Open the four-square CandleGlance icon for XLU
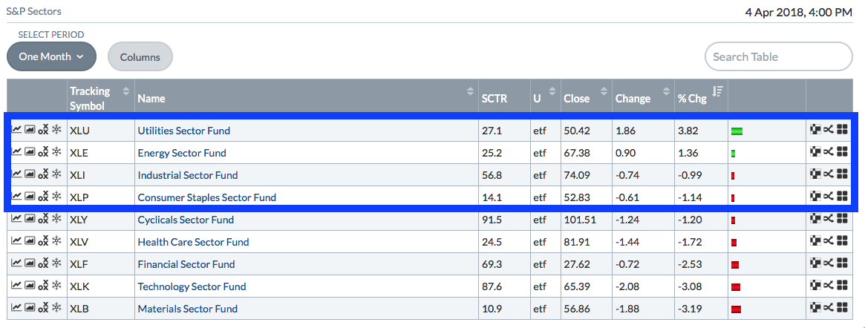This screenshot has height=328, width=865. pos(842,130)
